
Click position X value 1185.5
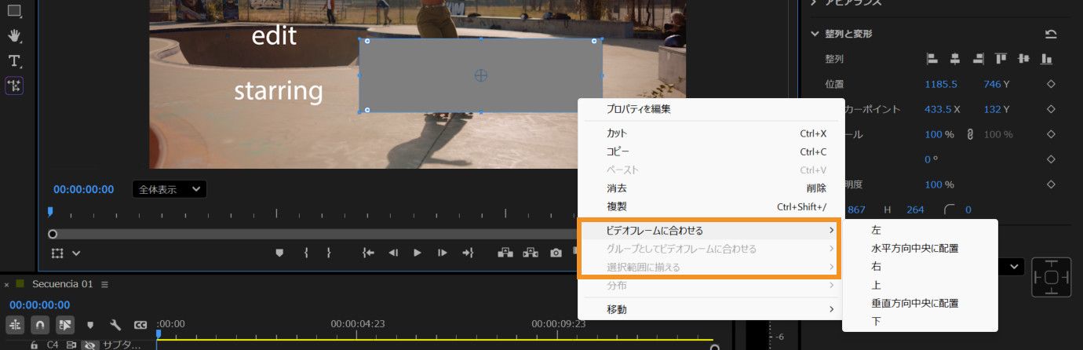pyautogui.click(x=942, y=84)
